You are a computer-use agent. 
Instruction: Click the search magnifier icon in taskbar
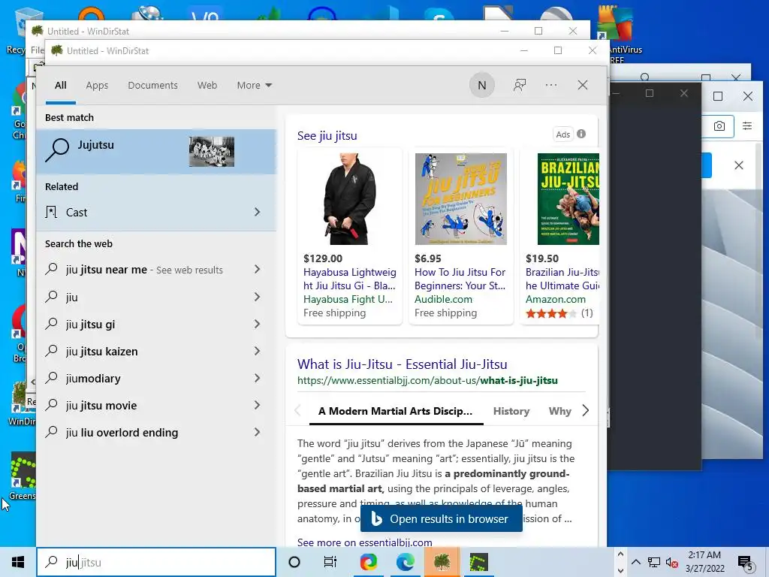point(52,562)
